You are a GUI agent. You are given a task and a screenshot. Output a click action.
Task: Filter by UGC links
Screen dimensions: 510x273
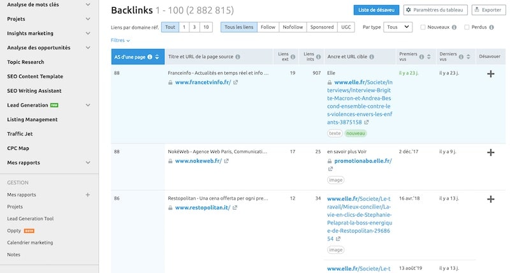click(x=346, y=27)
